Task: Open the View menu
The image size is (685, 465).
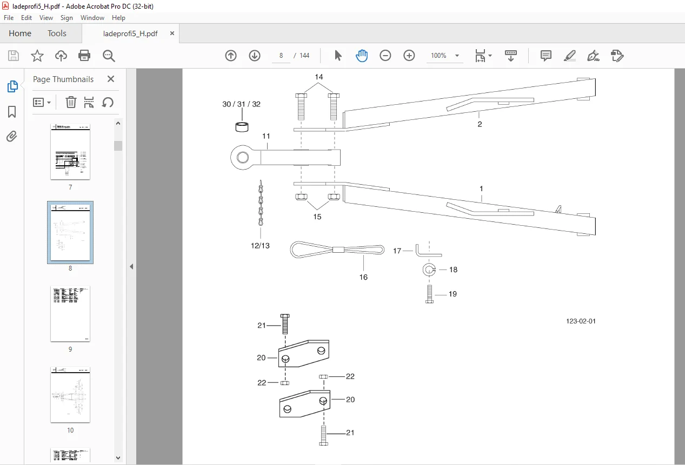Action: pyautogui.click(x=46, y=18)
